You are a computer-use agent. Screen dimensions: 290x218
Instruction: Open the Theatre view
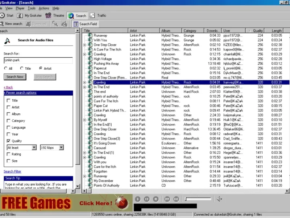(x=55, y=16)
